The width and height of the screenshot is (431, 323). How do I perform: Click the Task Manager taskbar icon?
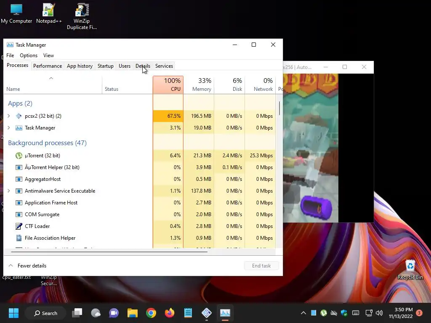point(225,313)
